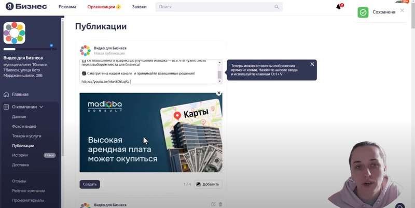Click the madloba attached image preview

[151, 132]
